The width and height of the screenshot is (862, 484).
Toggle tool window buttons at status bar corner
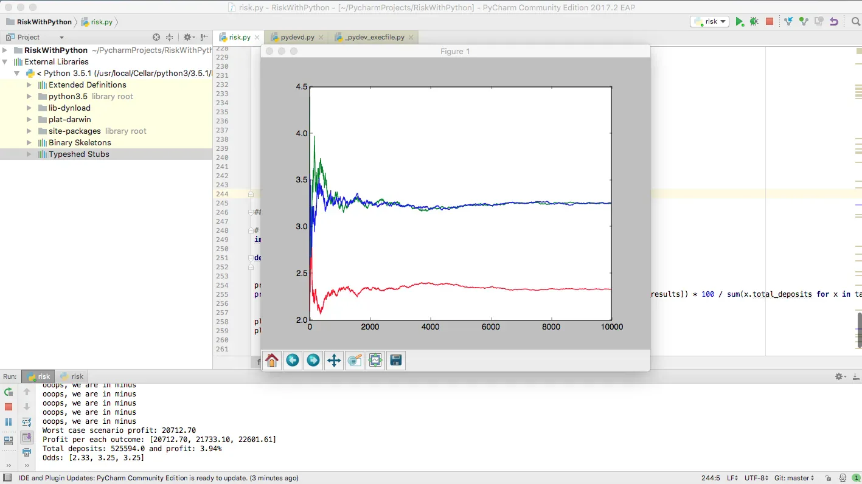pyautogui.click(x=7, y=478)
